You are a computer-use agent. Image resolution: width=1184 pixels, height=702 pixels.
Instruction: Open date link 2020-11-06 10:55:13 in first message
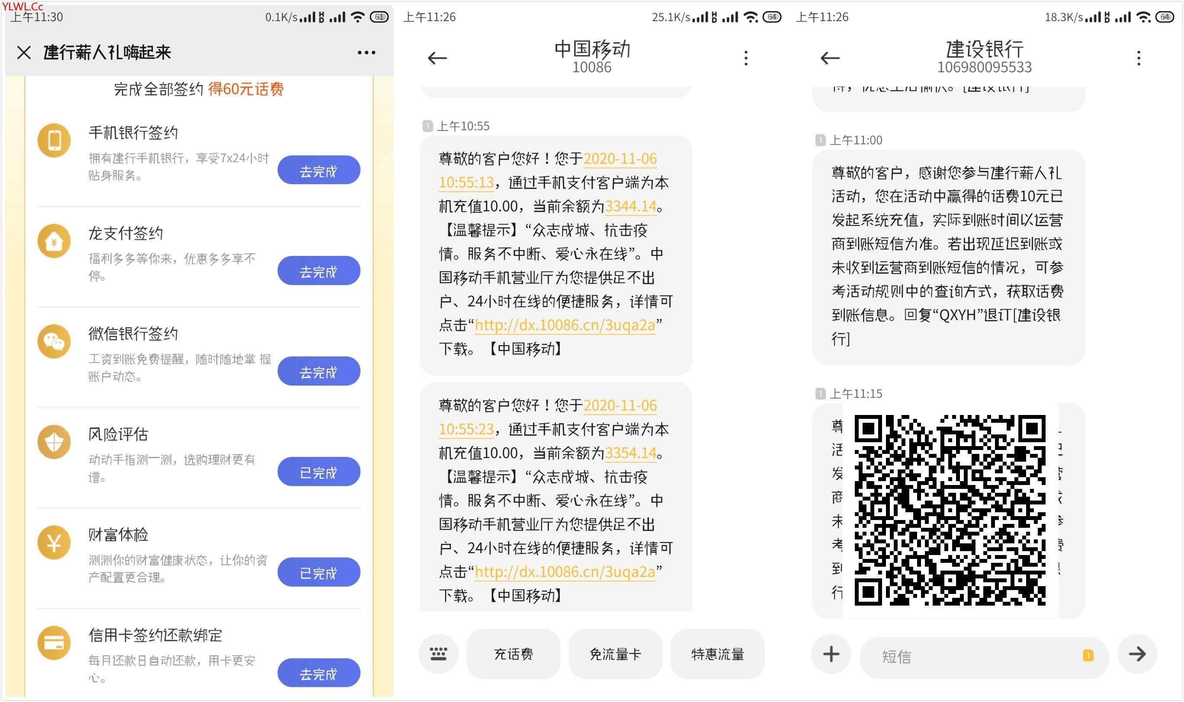548,171
